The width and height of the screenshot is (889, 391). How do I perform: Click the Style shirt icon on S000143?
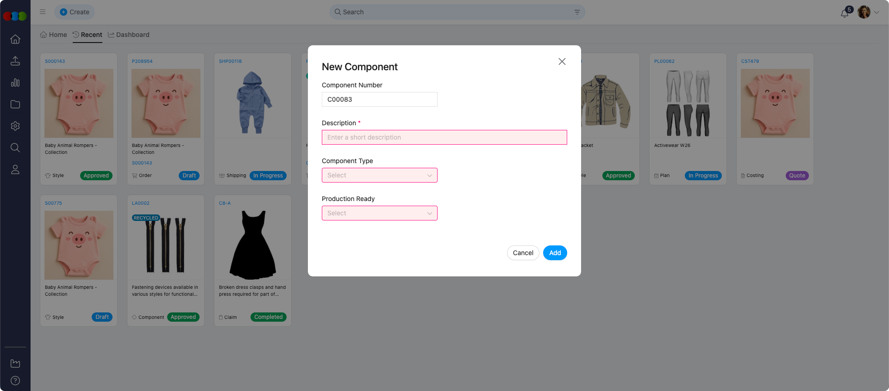[x=48, y=176]
